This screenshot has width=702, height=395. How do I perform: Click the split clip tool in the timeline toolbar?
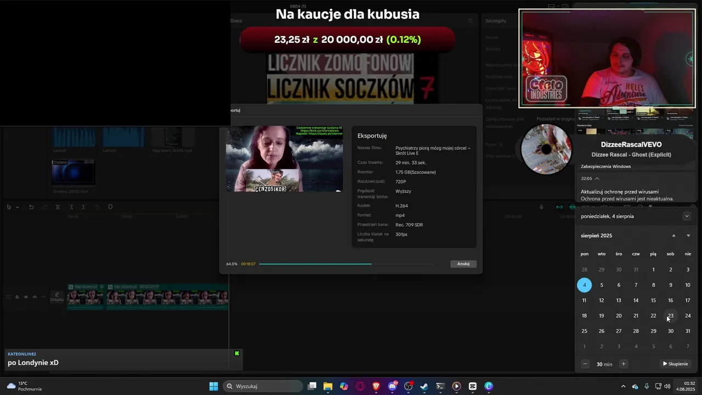[58, 207]
